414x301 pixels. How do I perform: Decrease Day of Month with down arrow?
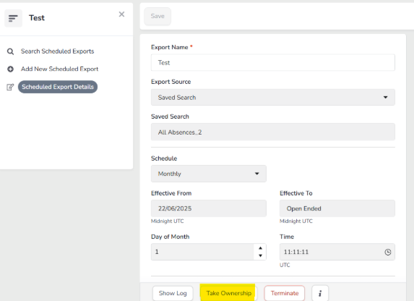(x=260, y=255)
